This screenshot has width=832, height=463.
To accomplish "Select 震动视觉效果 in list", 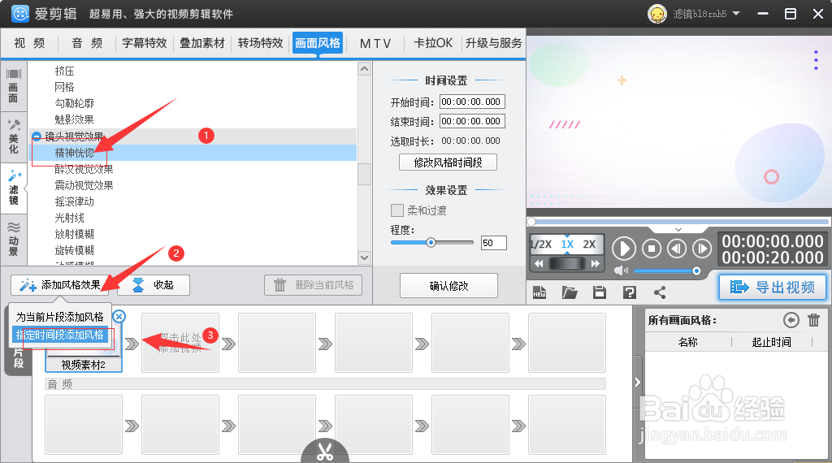I will (x=84, y=185).
